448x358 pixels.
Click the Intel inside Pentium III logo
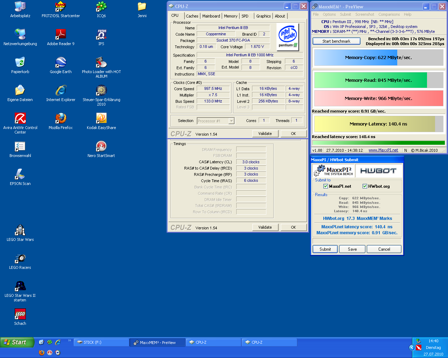coord(287,37)
